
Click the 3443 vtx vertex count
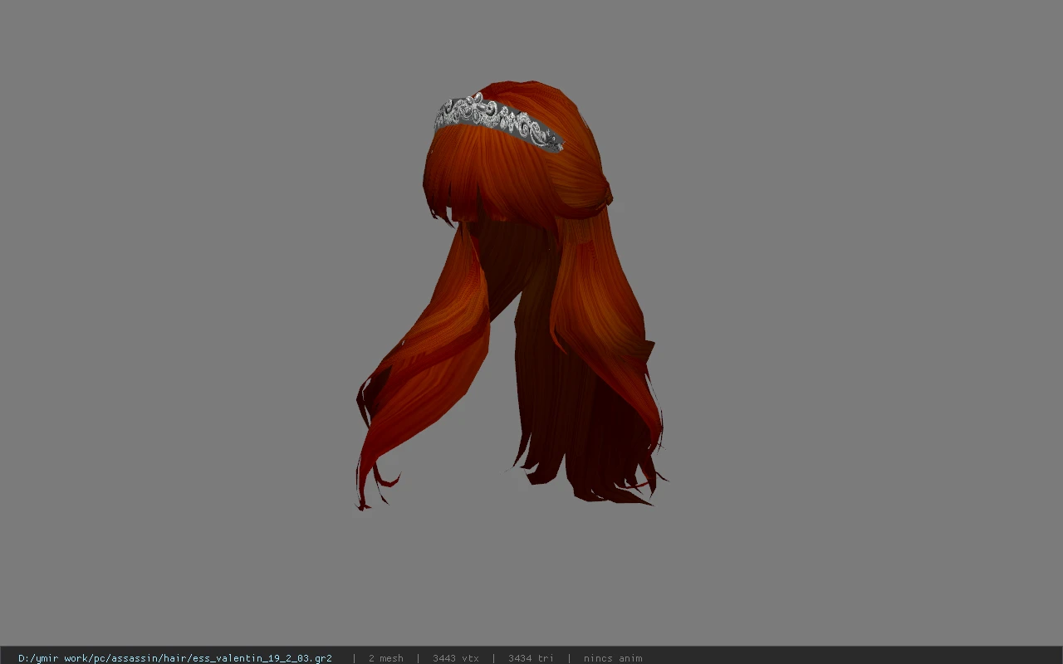tap(456, 658)
